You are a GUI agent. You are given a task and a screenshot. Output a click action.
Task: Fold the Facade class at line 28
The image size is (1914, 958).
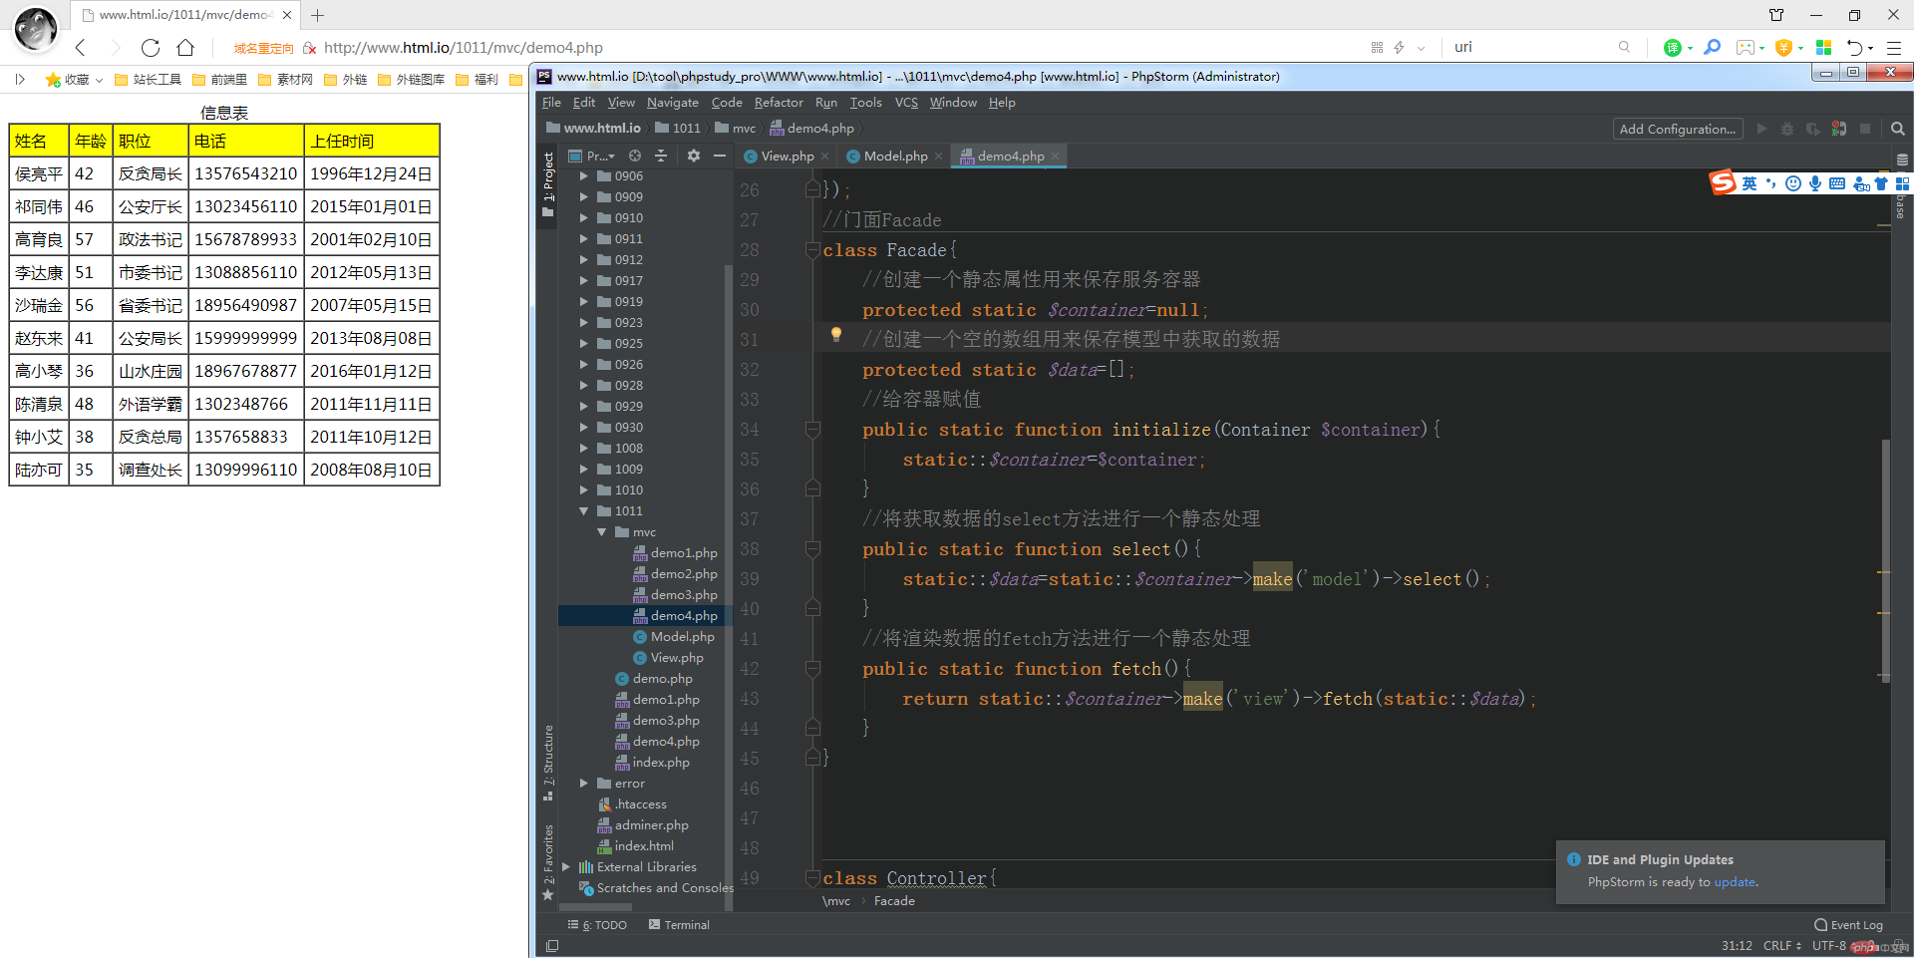pos(812,250)
